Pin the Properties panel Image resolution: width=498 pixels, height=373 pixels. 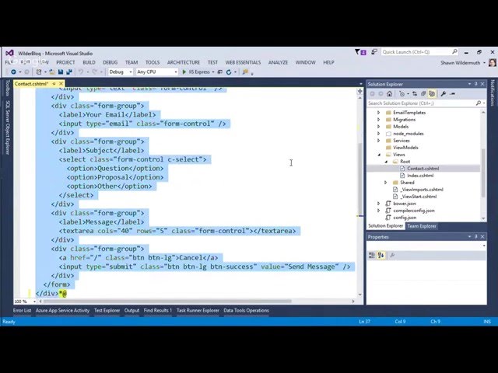475,237
